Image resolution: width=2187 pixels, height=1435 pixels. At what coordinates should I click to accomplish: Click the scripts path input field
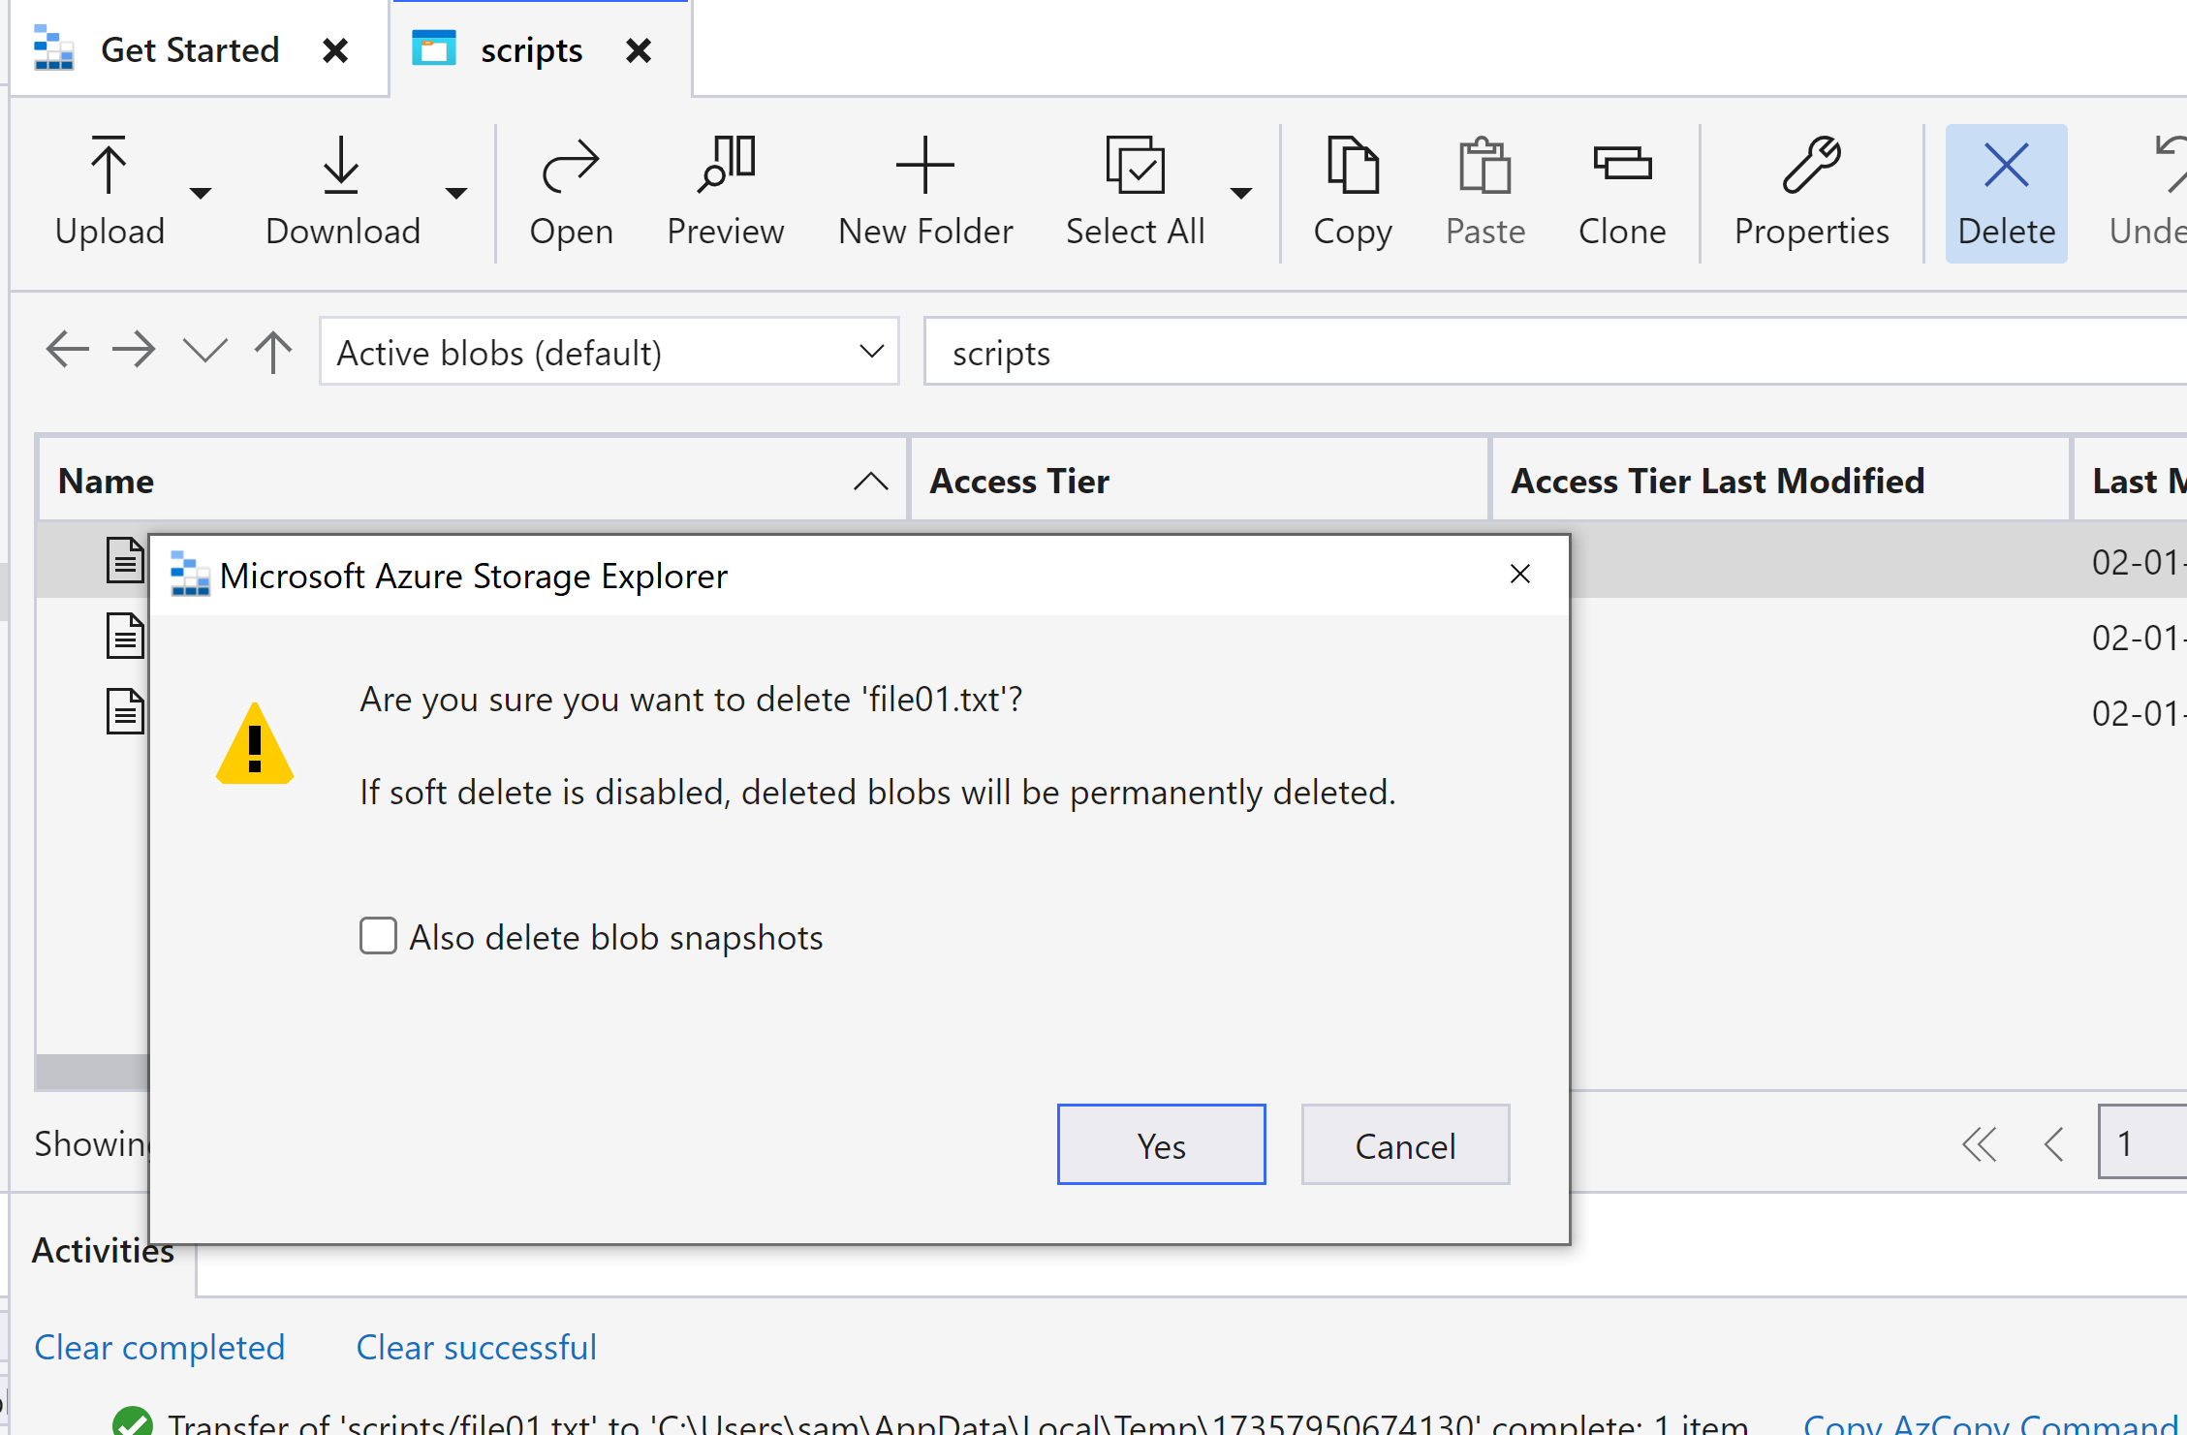1555,352
